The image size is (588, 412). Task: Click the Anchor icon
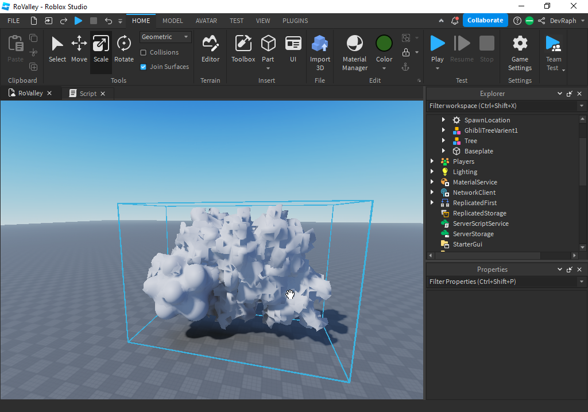[x=405, y=67]
